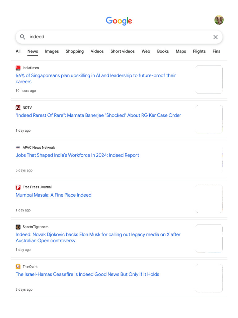Click the Indiatimes source name

(31, 68)
